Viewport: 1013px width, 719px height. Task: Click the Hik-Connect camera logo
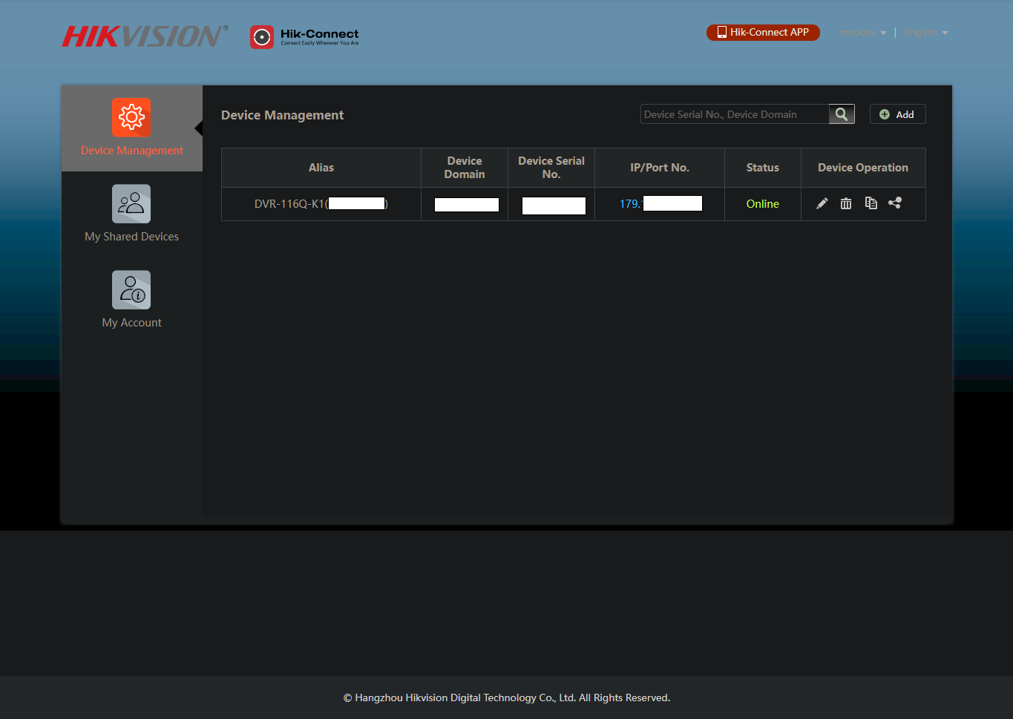[x=261, y=36]
